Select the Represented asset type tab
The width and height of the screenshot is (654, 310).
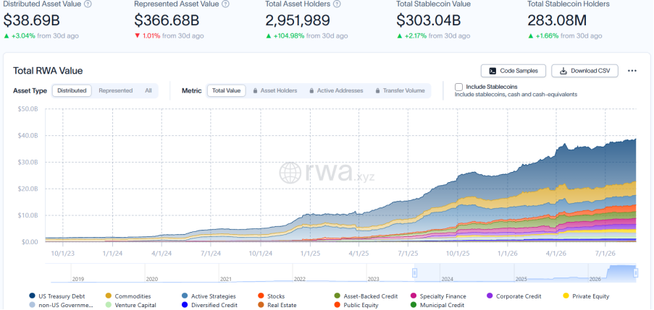coord(116,90)
